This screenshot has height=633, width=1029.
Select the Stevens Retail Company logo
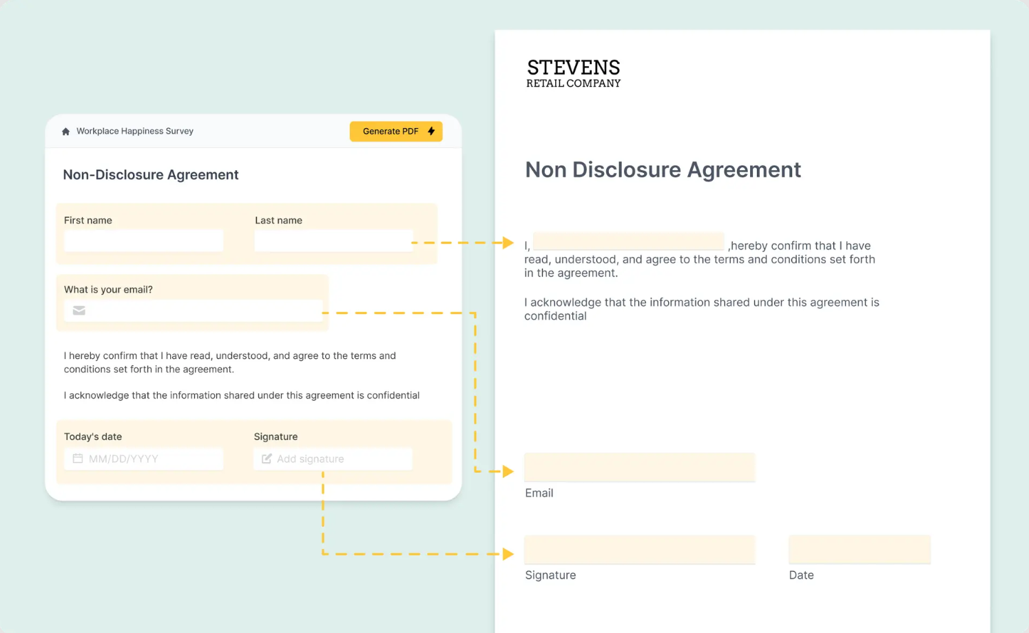click(x=573, y=74)
